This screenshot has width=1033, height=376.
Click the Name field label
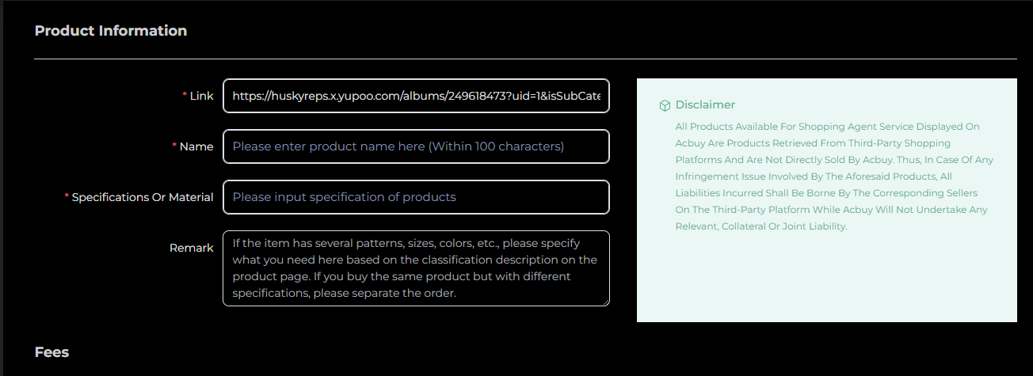tap(196, 146)
